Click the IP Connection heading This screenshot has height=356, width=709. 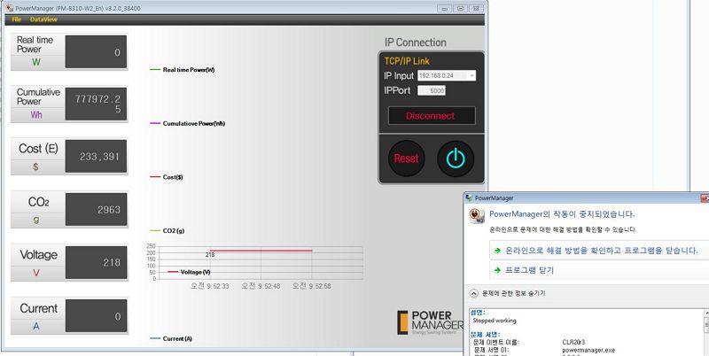pyautogui.click(x=416, y=43)
